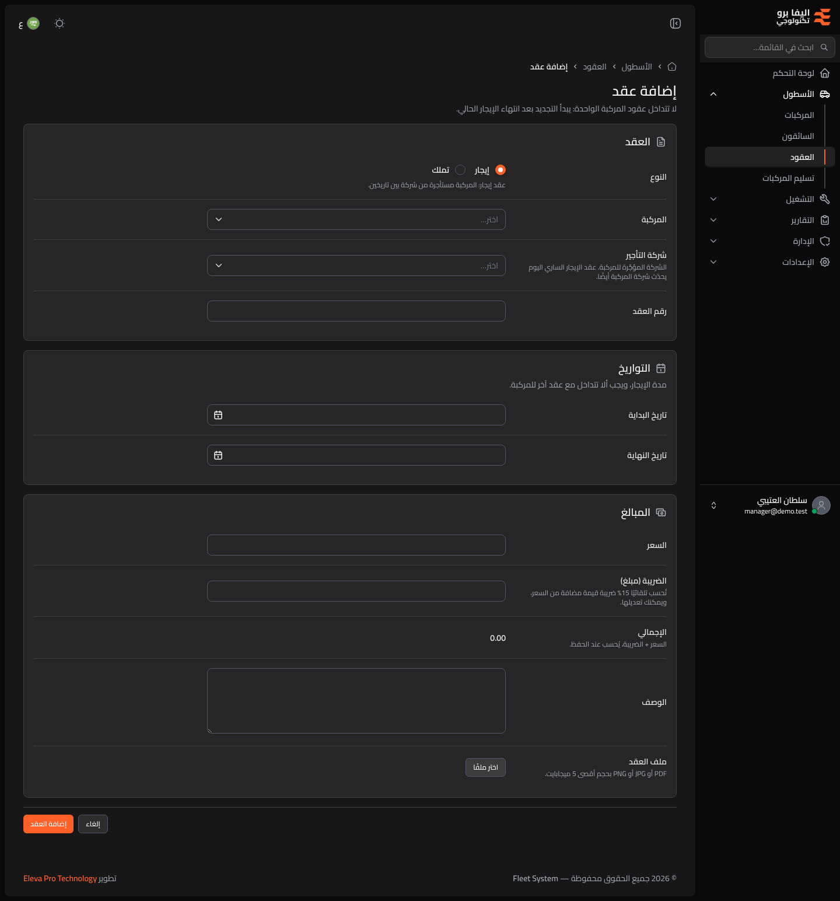Open the Eleva Pro Technology footer link
This screenshot has height=901, width=840.
coord(60,878)
